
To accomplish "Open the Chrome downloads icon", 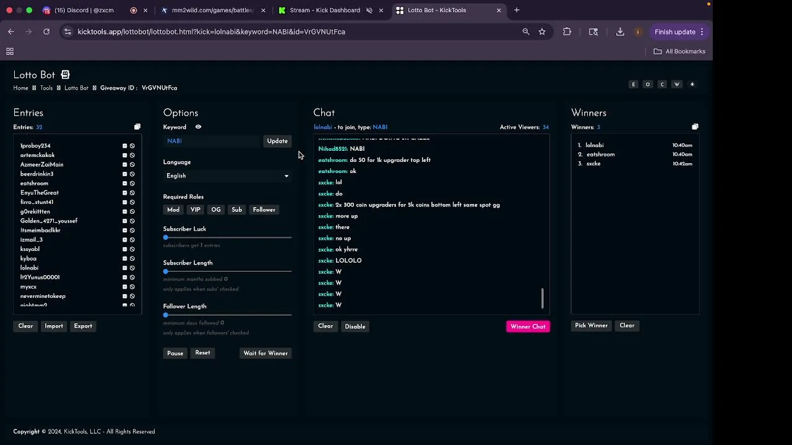I will pos(620,32).
